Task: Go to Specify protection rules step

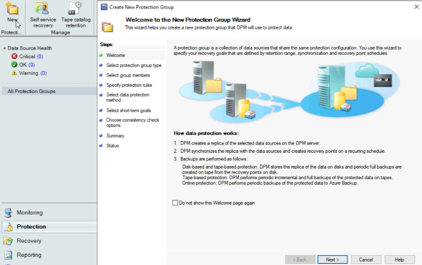Action: pos(129,85)
